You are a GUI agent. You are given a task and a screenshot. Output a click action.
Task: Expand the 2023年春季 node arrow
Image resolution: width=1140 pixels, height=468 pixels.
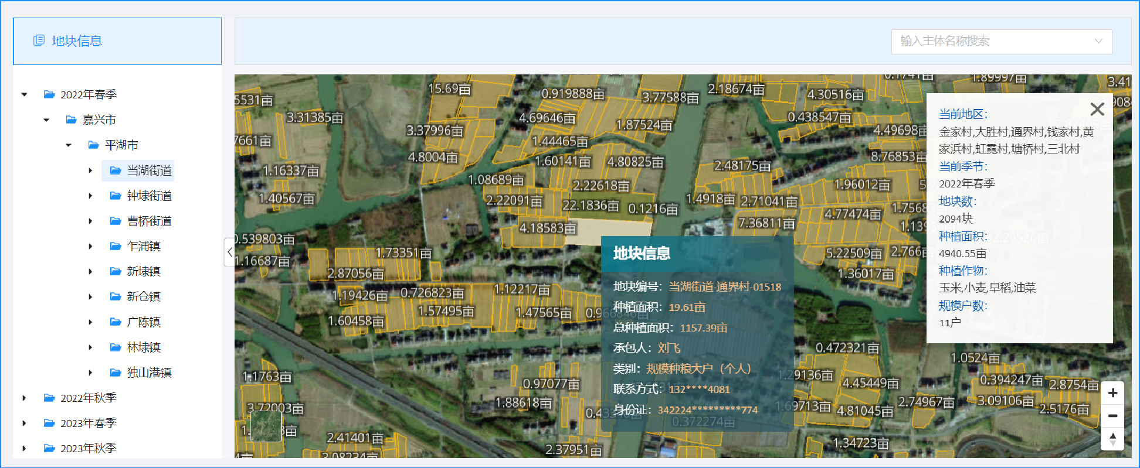click(24, 423)
